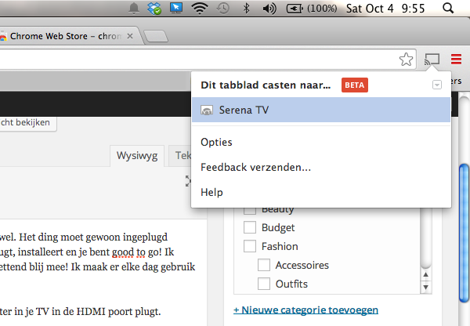Open the Chrome red hamburger menu

456,59
